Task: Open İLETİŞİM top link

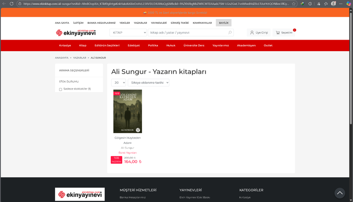Action: click(x=78, y=23)
